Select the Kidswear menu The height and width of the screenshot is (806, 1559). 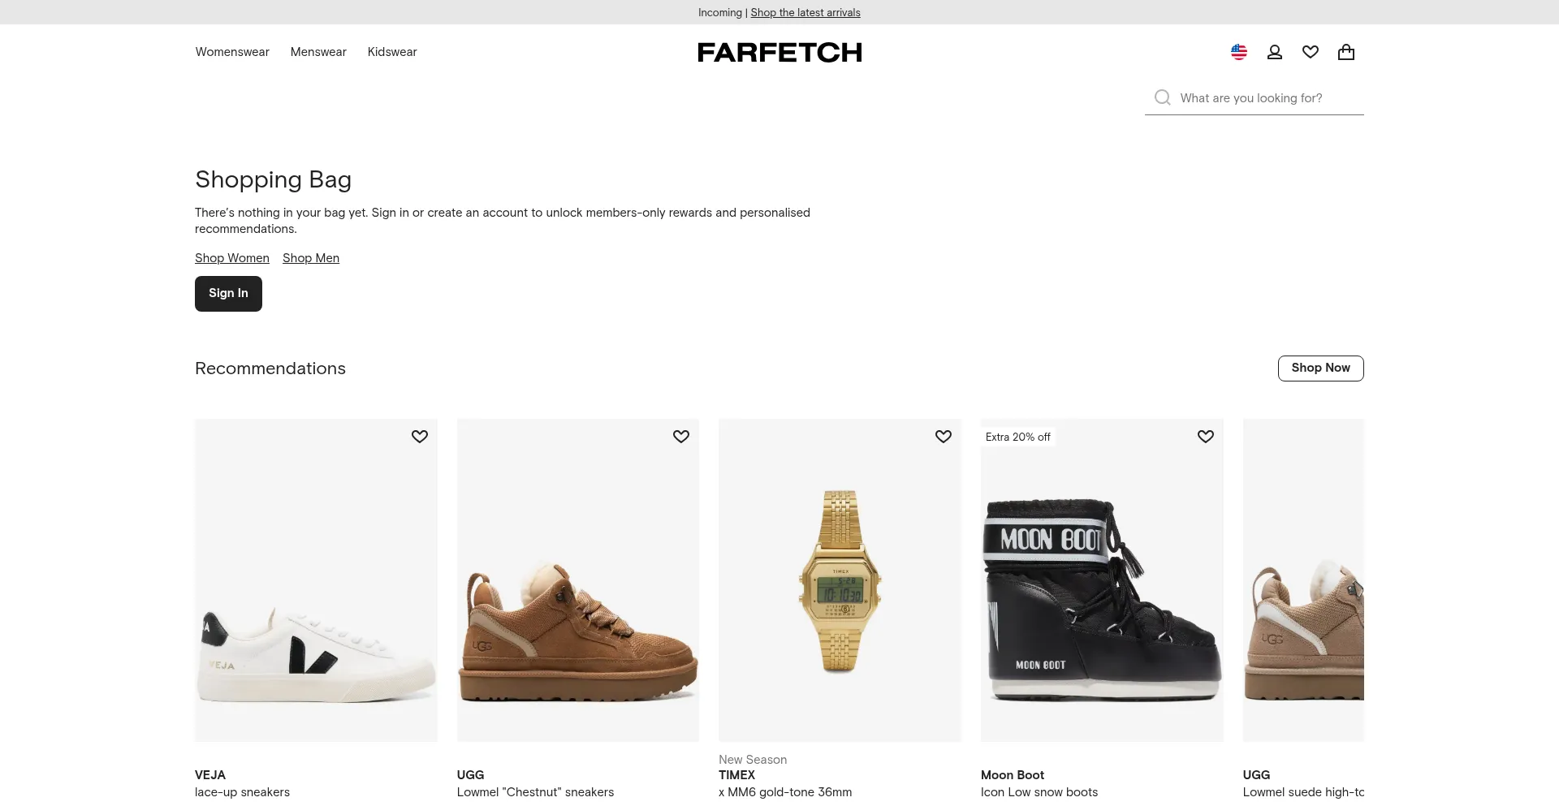[392, 52]
